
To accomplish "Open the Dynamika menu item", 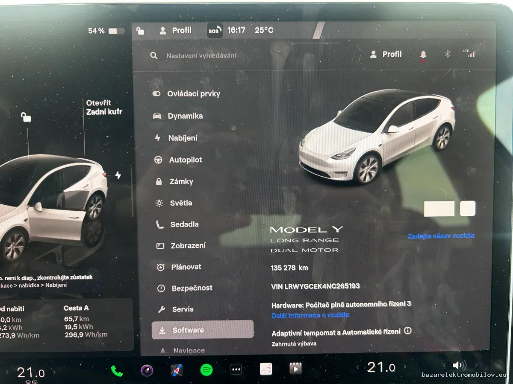I will pos(178,116).
